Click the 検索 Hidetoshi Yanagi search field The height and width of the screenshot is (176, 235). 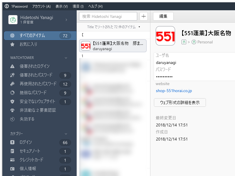click(108, 16)
